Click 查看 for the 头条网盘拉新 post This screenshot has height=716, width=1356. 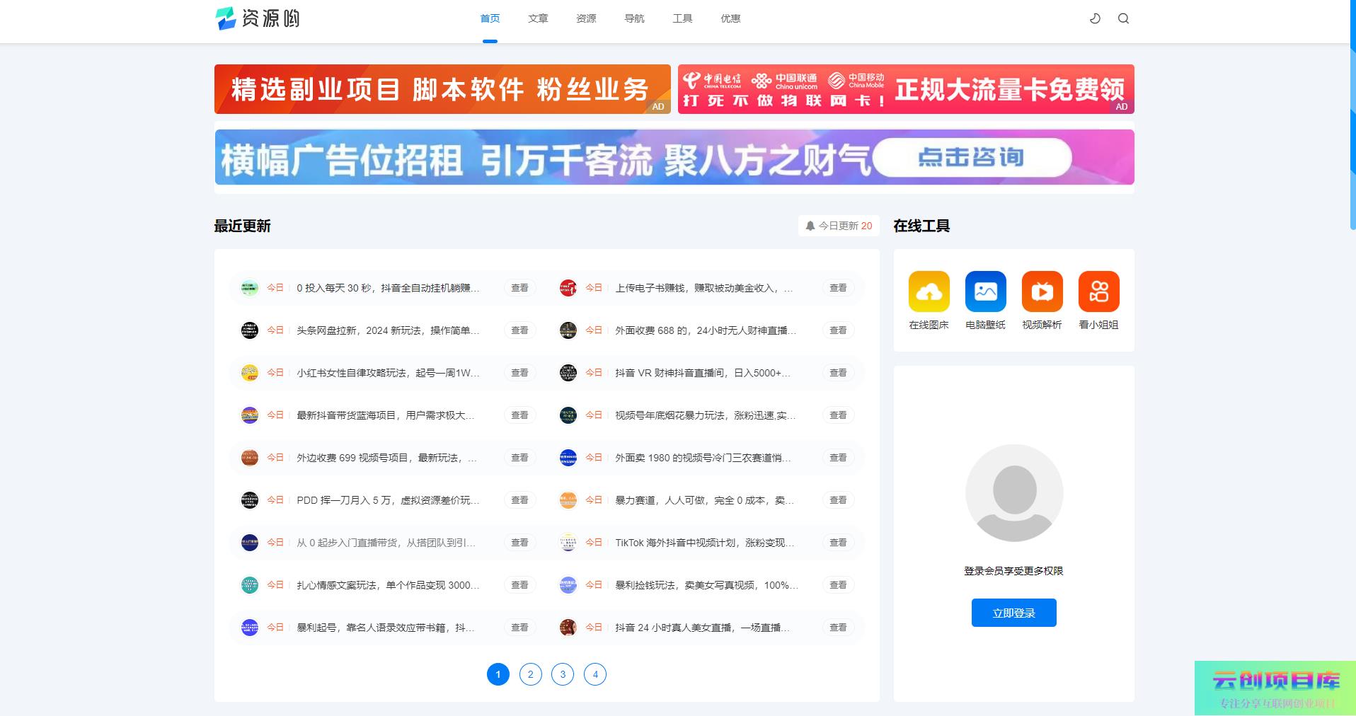coord(519,330)
